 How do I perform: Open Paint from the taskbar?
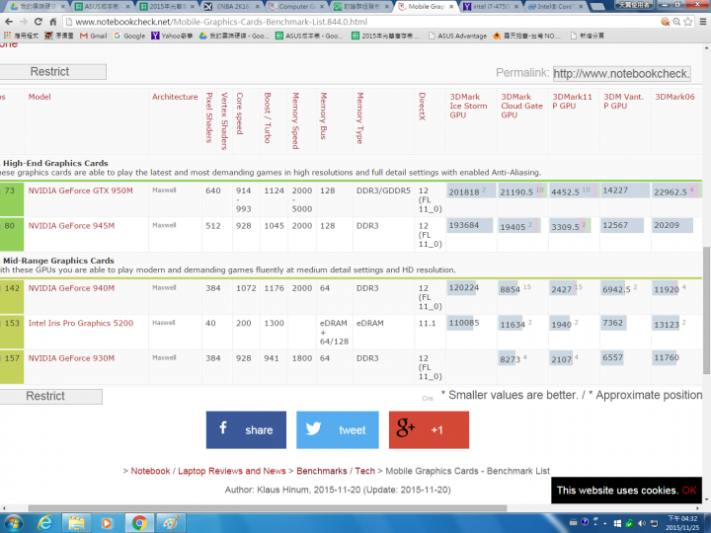coord(171,523)
